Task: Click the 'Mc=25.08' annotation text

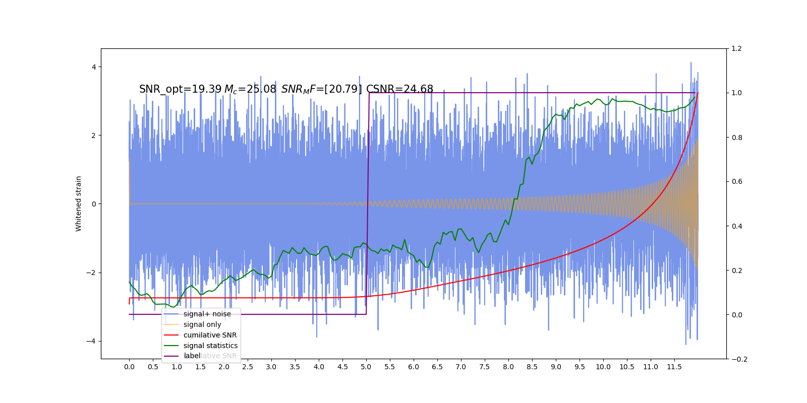Action: [250, 89]
